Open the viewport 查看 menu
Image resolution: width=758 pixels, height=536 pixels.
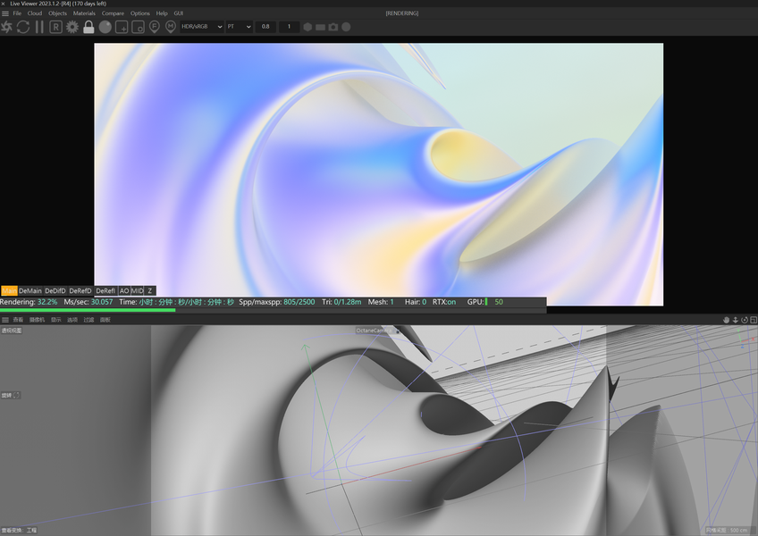[x=18, y=320]
